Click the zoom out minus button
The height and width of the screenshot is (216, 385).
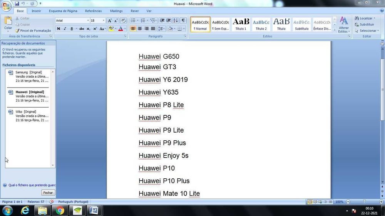[x=348, y=202]
